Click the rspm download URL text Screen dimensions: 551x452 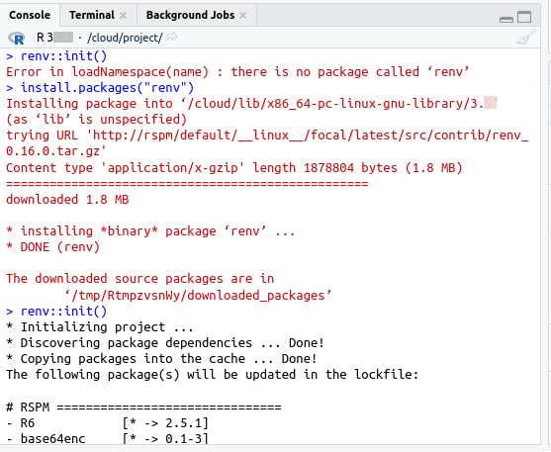click(267, 143)
